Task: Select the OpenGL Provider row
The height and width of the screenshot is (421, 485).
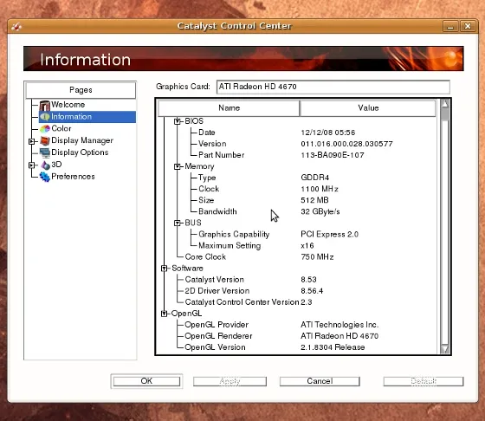Action: point(297,325)
